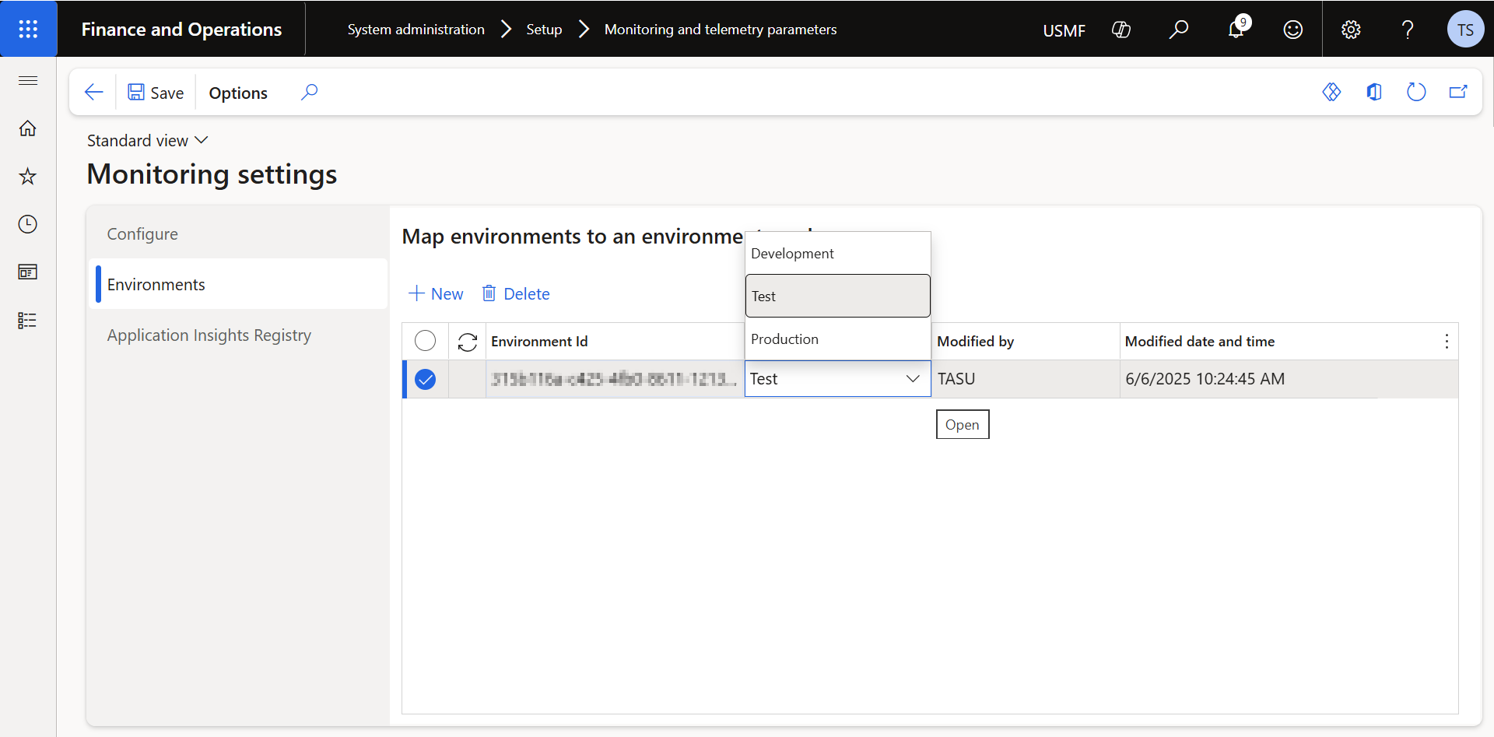Open in Microsoft Office icon
The height and width of the screenshot is (737, 1494).
(x=1374, y=92)
